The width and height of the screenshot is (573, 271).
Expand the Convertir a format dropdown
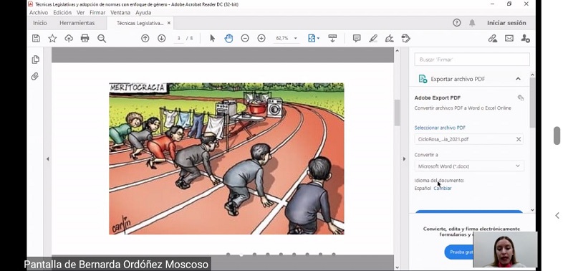click(469, 166)
